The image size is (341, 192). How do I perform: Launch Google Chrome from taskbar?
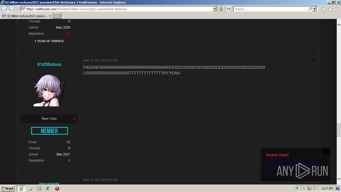[x=48, y=189]
